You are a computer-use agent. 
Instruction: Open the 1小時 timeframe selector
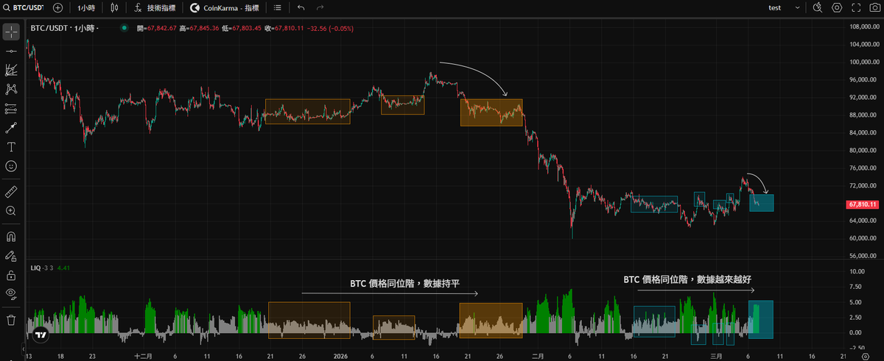point(87,7)
